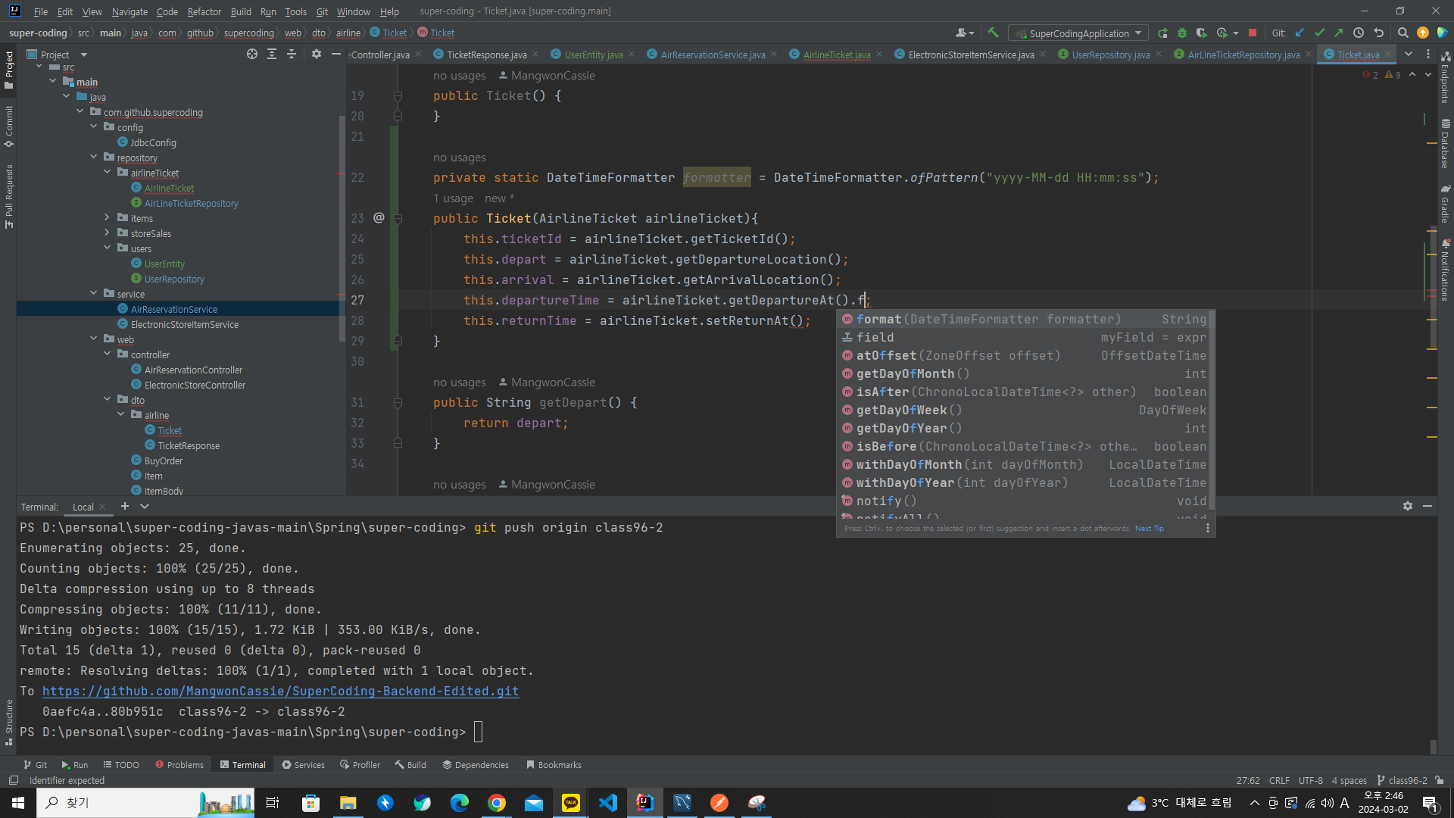Open Notifications sidebar panel

pos(1446,270)
